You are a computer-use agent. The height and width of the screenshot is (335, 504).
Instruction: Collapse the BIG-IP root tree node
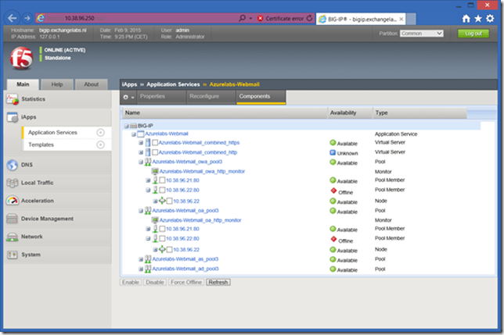pyautogui.click(x=127, y=125)
